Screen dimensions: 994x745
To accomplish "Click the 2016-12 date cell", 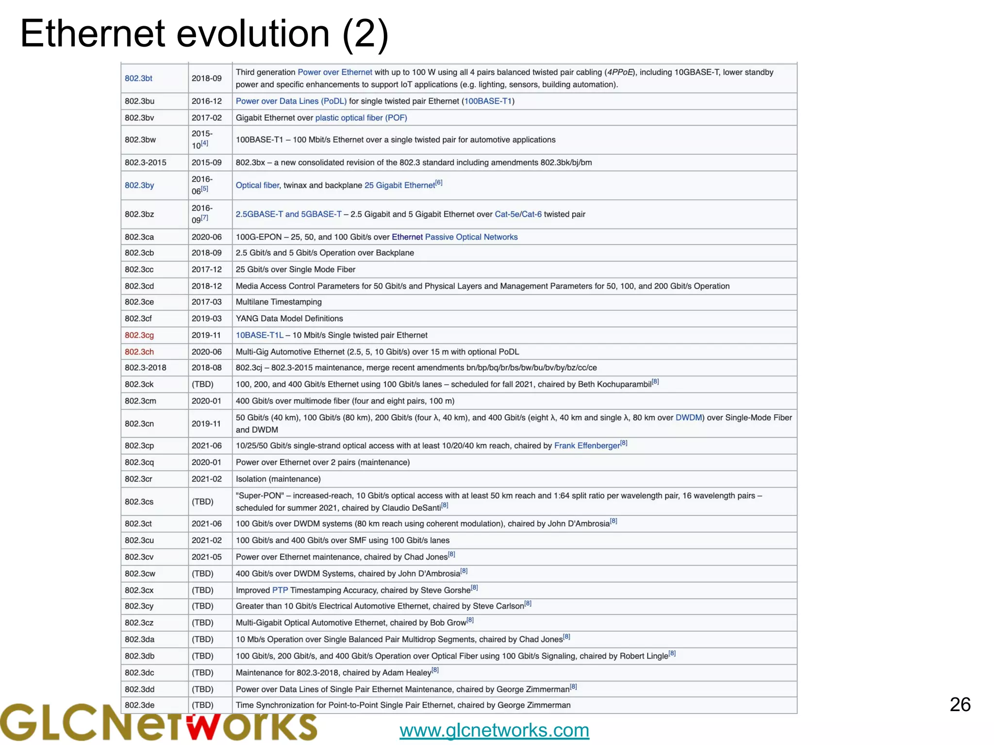I will pos(210,101).
